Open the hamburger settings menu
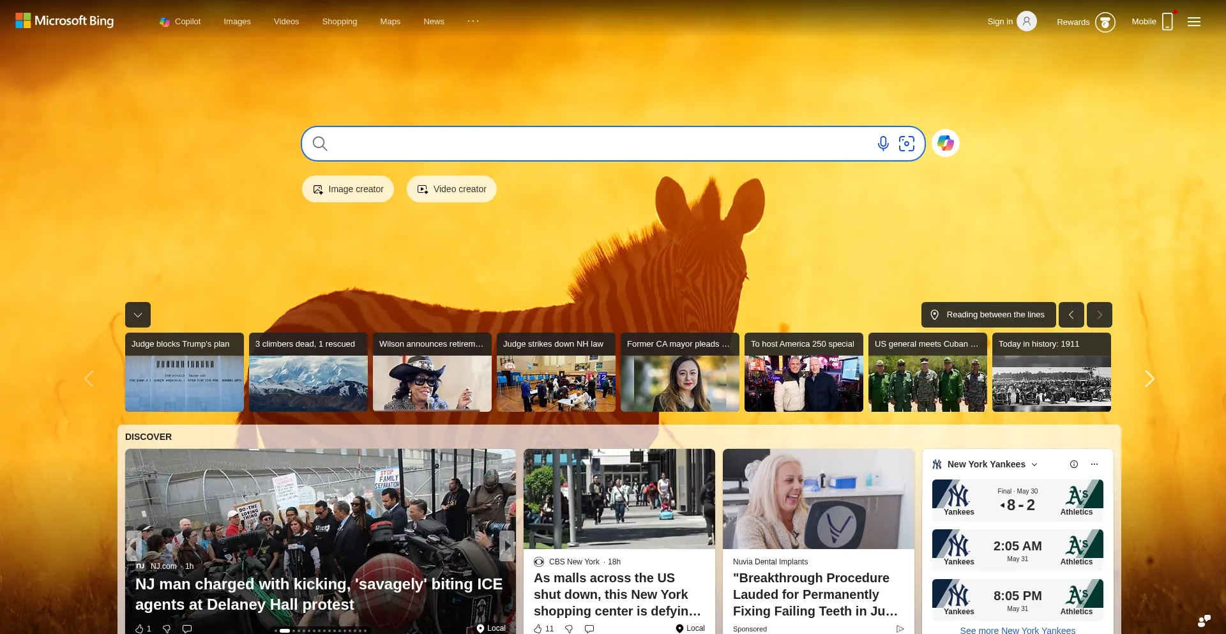 (1194, 22)
